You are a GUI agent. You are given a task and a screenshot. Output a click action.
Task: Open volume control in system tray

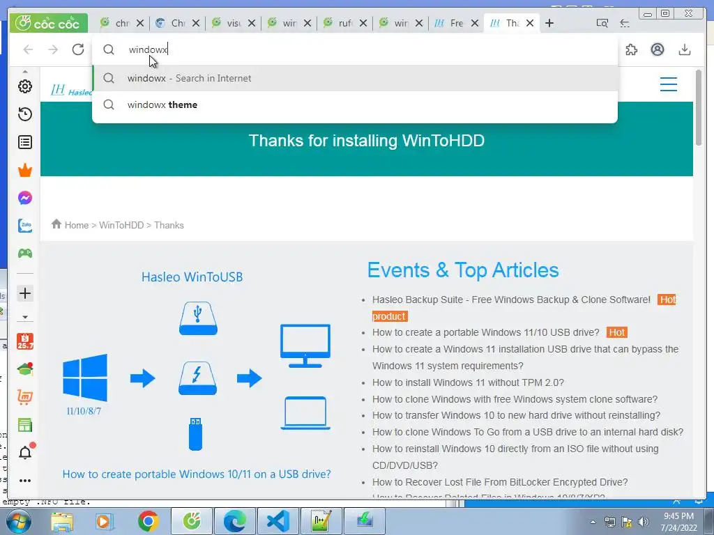click(x=644, y=522)
